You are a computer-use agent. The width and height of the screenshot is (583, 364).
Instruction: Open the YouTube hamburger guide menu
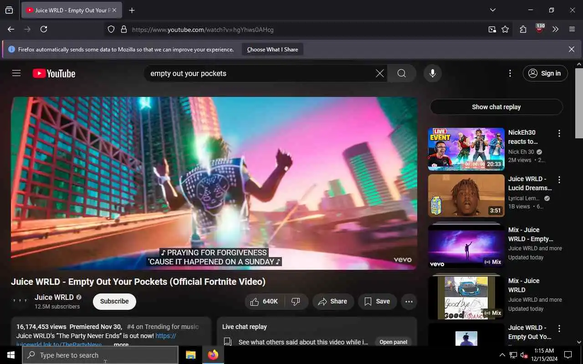(x=16, y=73)
